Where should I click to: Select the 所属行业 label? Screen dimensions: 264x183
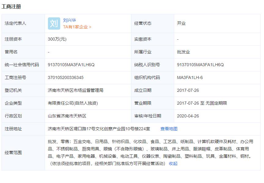143,52
